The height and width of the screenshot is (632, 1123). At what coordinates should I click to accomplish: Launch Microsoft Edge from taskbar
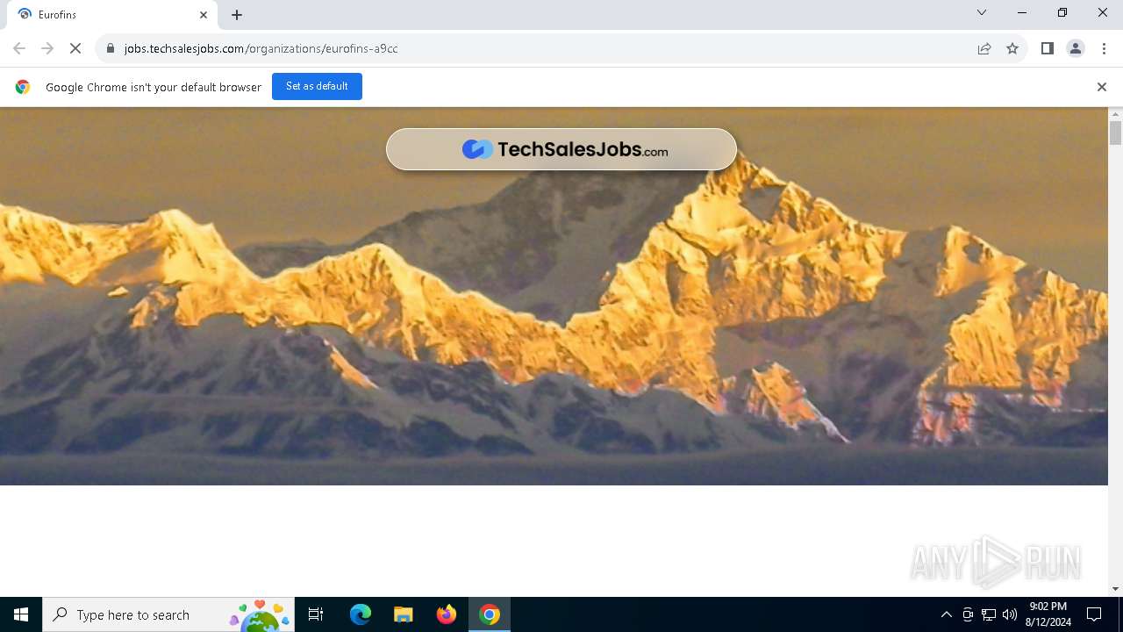coord(361,614)
